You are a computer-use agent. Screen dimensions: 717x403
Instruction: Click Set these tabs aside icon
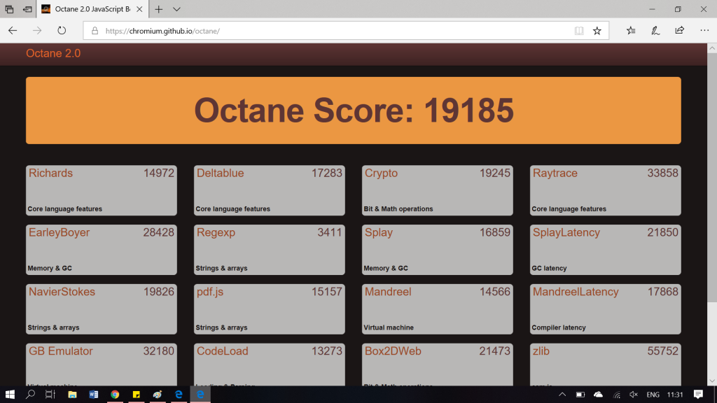pyautogui.click(x=27, y=9)
